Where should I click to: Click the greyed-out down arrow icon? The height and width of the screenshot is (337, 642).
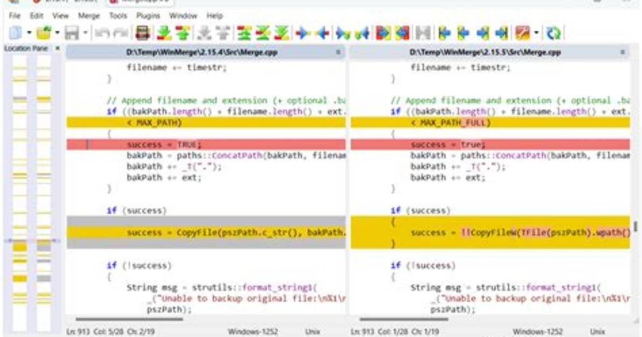(204, 33)
